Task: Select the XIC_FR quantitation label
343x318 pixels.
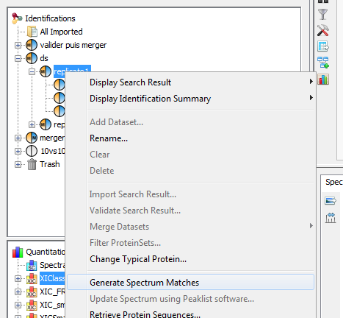Action: point(52,291)
